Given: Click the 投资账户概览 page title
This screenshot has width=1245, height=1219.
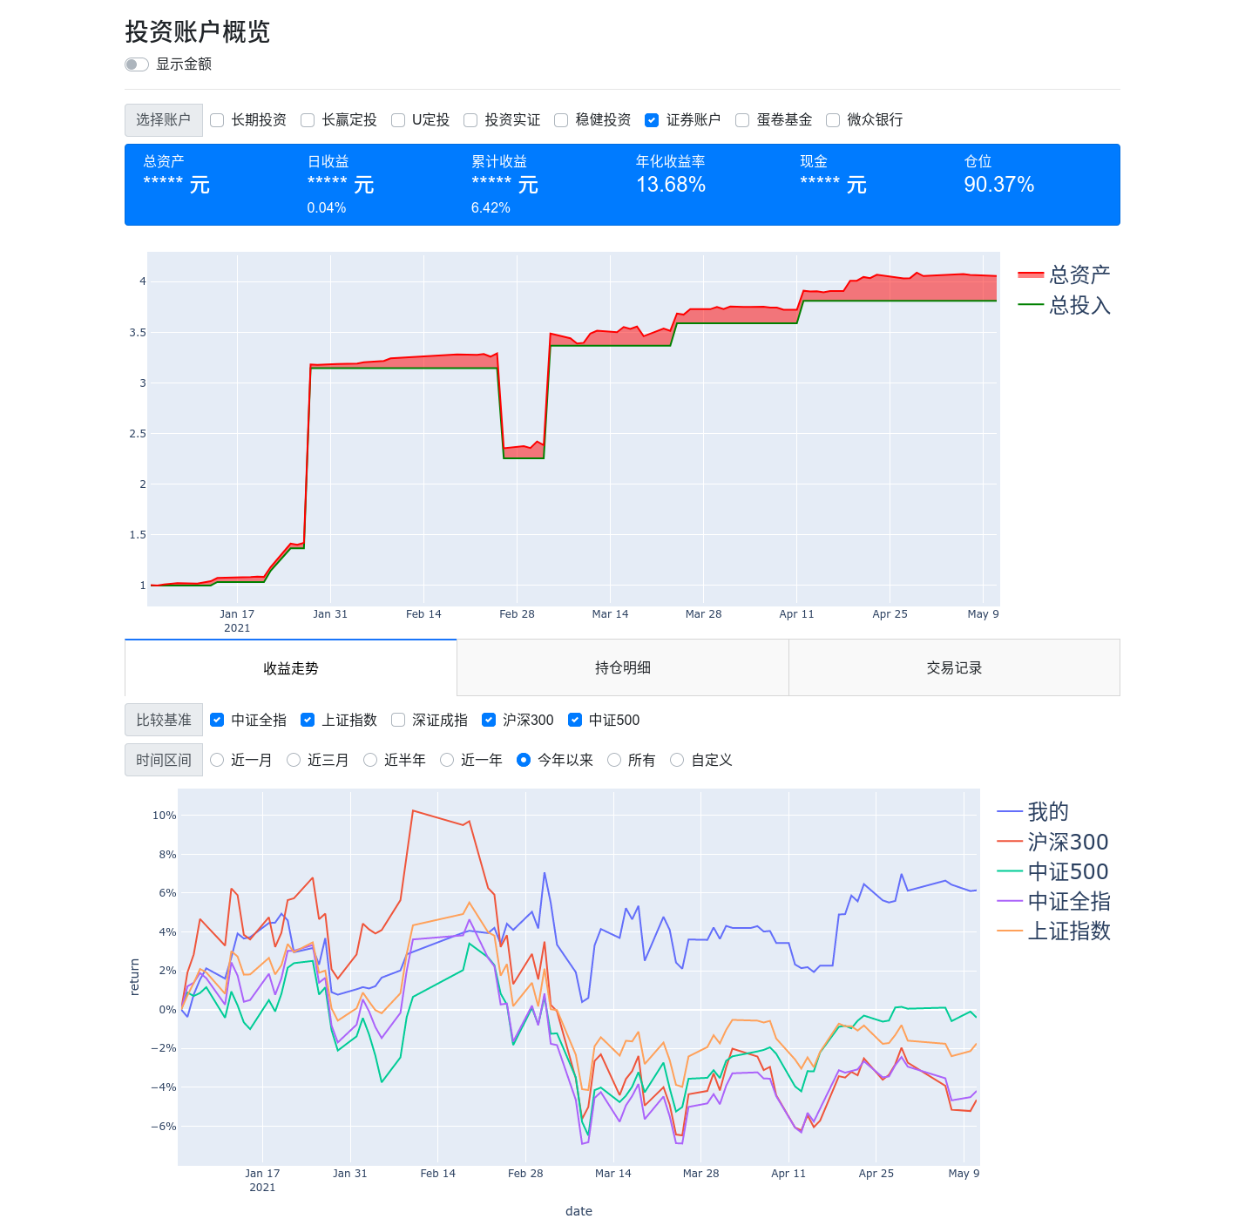Looking at the screenshot, I should click(198, 32).
